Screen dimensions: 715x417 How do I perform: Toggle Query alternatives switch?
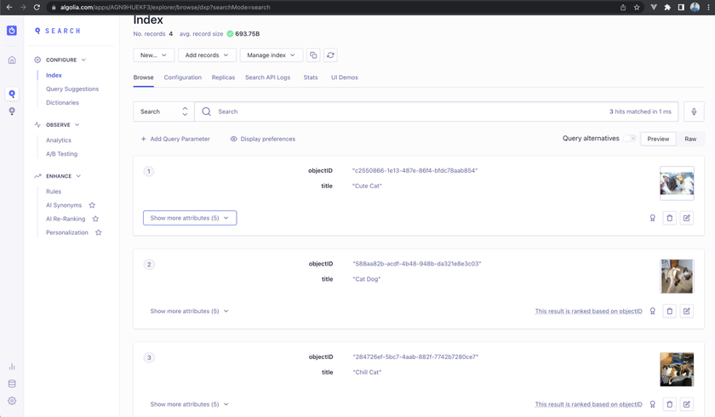[630, 139]
